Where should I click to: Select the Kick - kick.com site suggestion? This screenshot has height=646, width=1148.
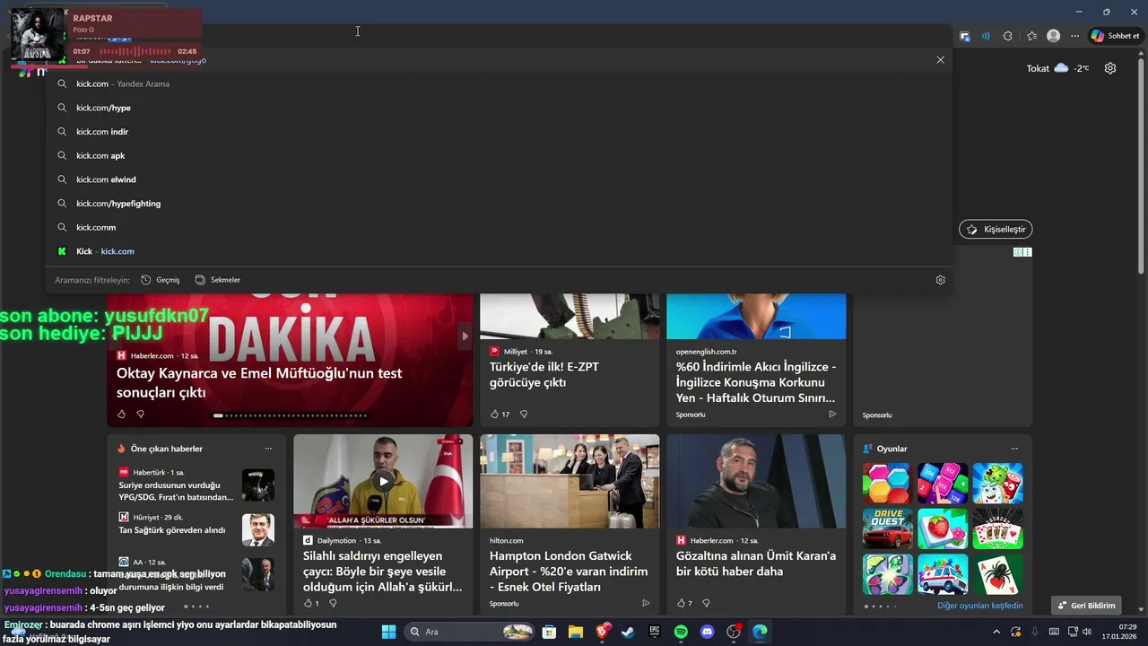coord(499,251)
